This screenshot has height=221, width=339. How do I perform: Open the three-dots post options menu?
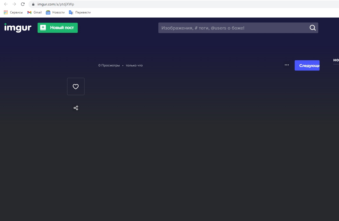click(287, 65)
